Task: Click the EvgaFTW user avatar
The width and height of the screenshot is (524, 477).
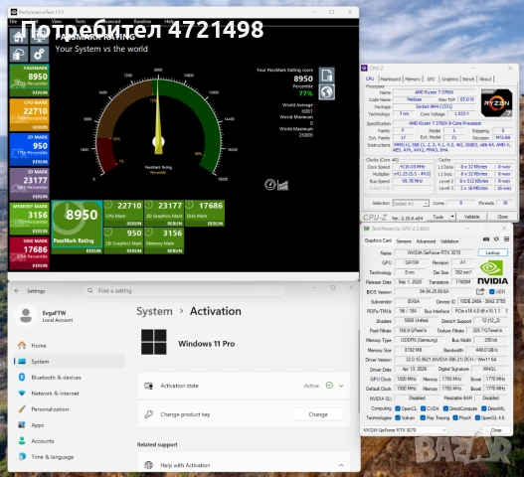Action: point(26,316)
